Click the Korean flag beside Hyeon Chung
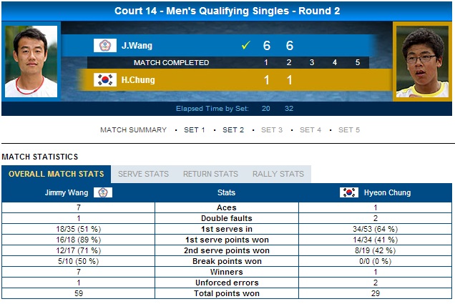This screenshot has height=304, width=455. point(349,192)
